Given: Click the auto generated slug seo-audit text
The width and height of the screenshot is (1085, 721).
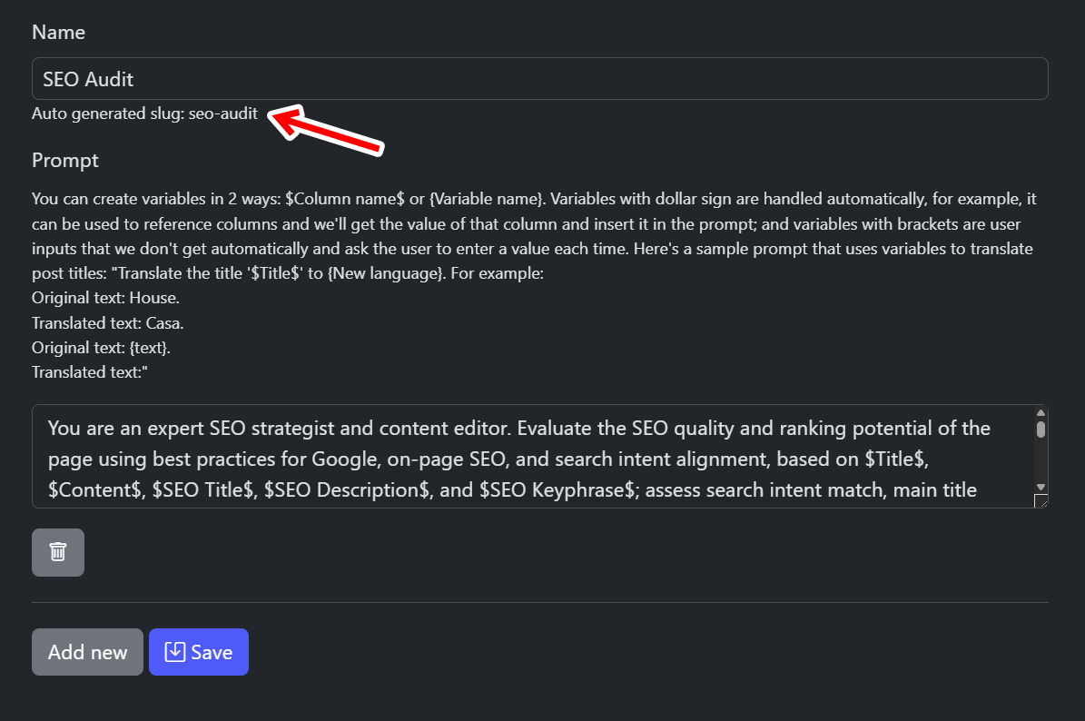Looking at the screenshot, I should pyautogui.click(x=144, y=114).
